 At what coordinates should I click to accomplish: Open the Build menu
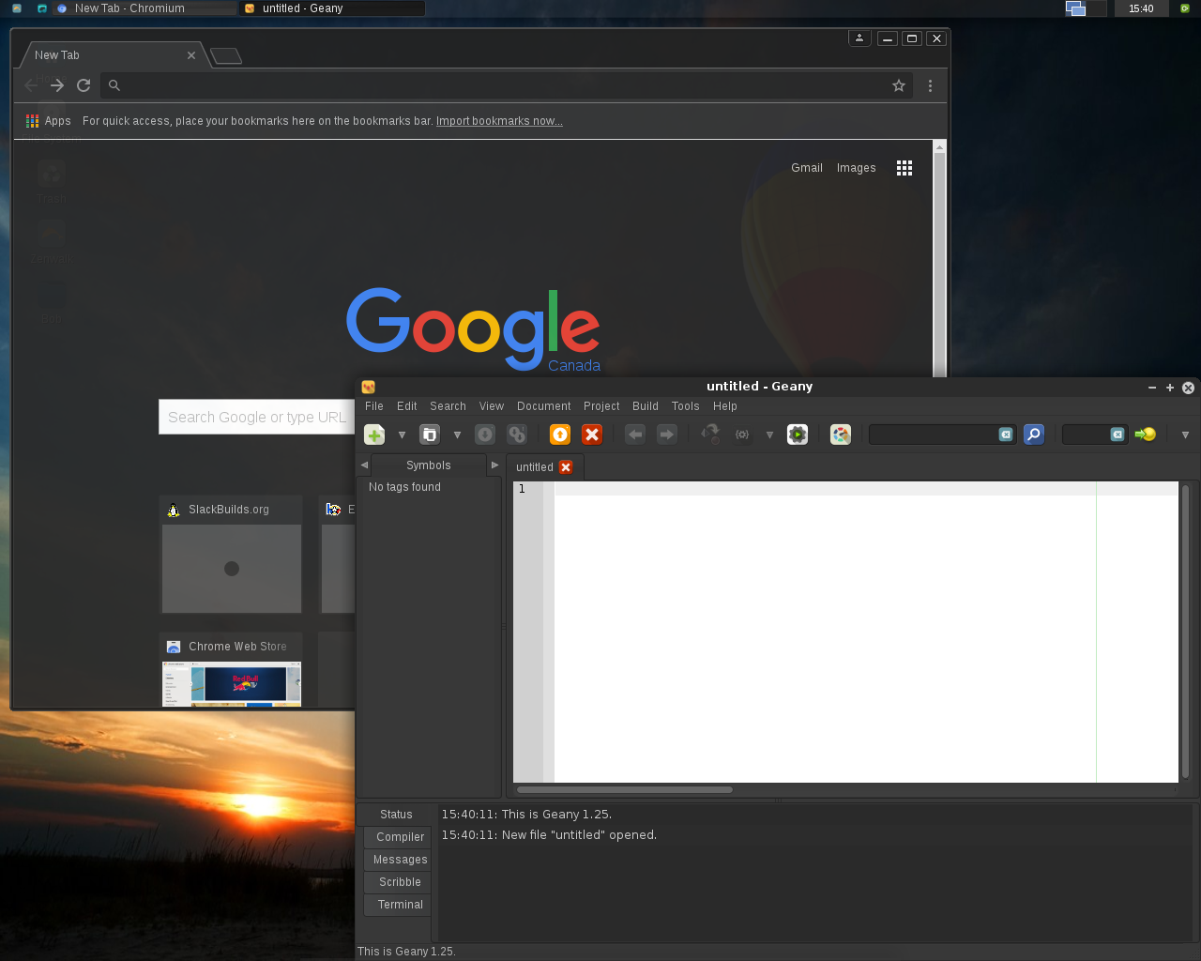tap(646, 406)
